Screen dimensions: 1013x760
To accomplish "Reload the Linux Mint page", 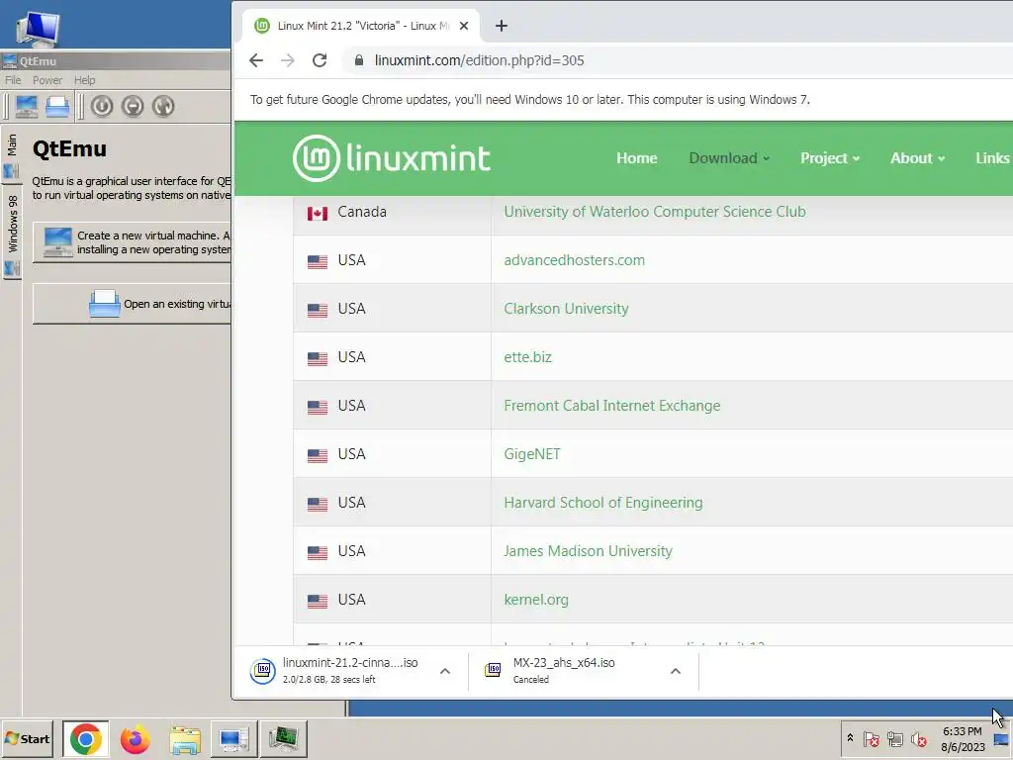I will (320, 60).
